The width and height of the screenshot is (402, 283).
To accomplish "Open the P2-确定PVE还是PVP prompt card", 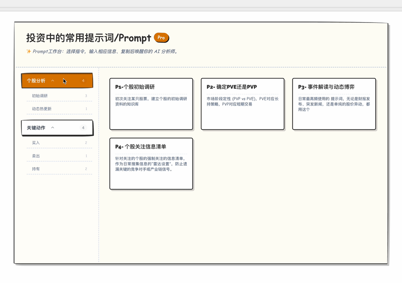I will pos(242,104).
